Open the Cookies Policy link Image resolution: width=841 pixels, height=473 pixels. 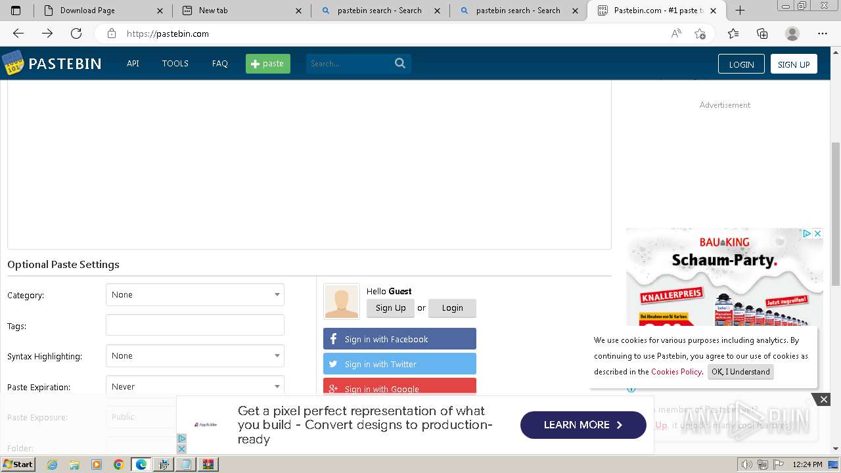click(x=676, y=372)
